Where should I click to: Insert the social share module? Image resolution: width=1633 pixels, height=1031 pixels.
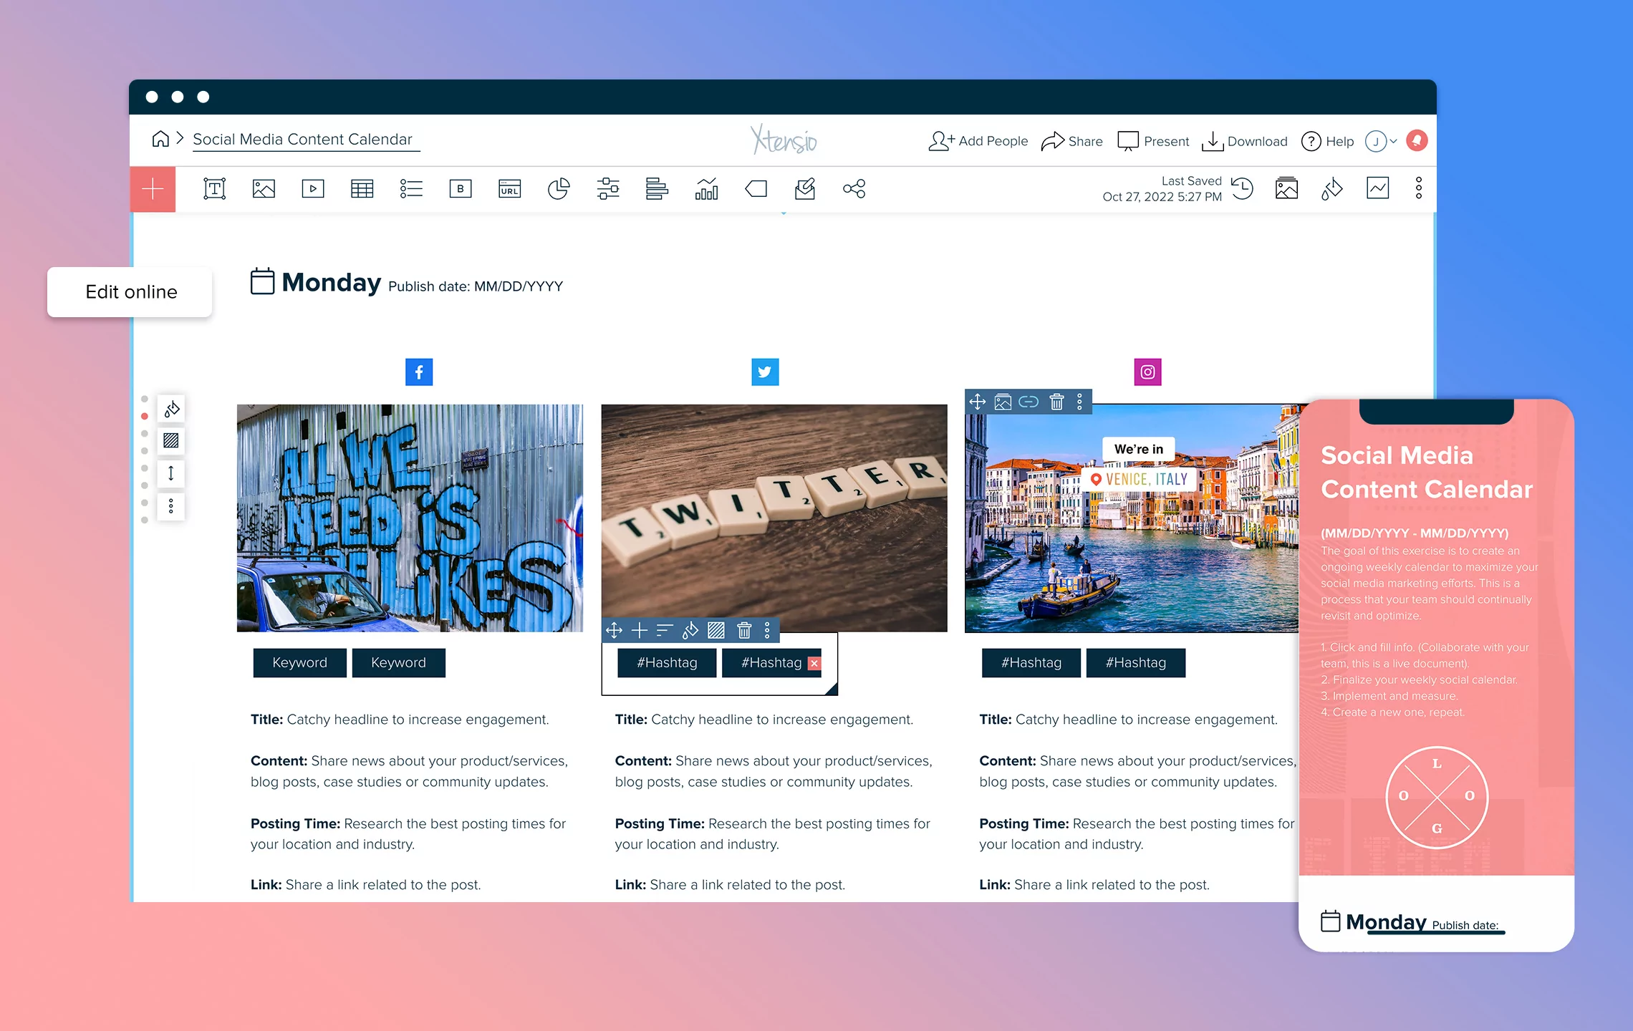pyautogui.click(x=854, y=189)
